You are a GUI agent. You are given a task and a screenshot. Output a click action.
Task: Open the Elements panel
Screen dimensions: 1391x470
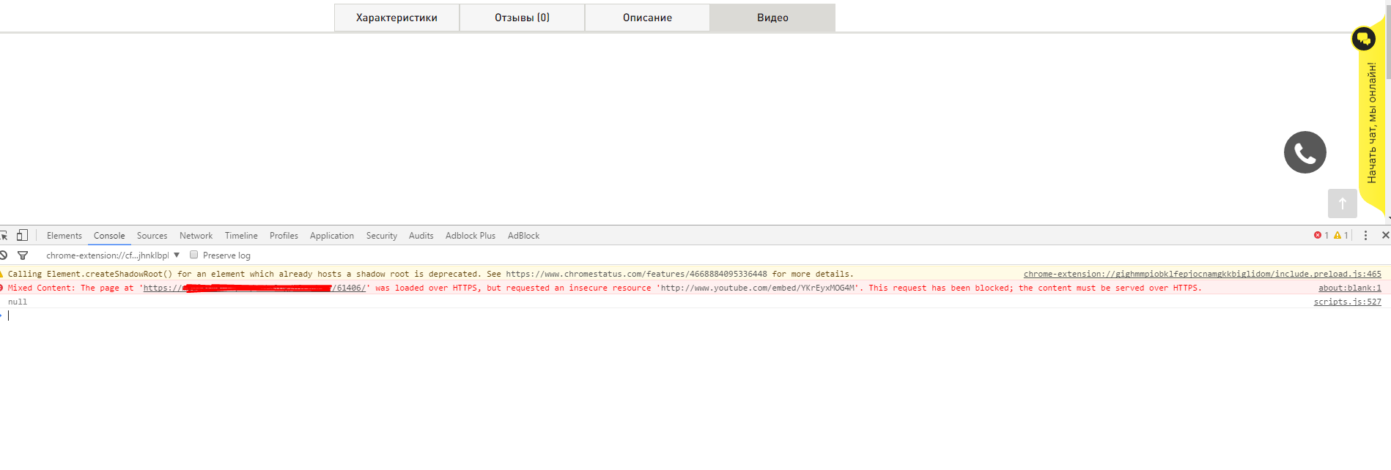[64, 236]
